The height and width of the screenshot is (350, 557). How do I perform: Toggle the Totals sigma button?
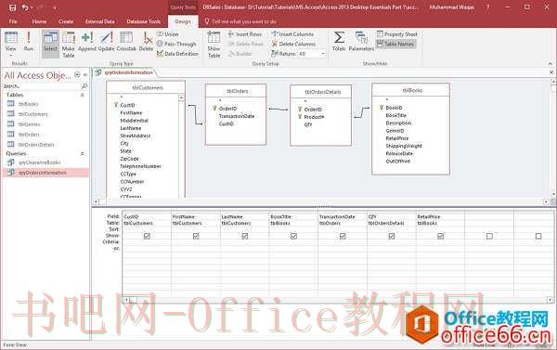(339, 42)
